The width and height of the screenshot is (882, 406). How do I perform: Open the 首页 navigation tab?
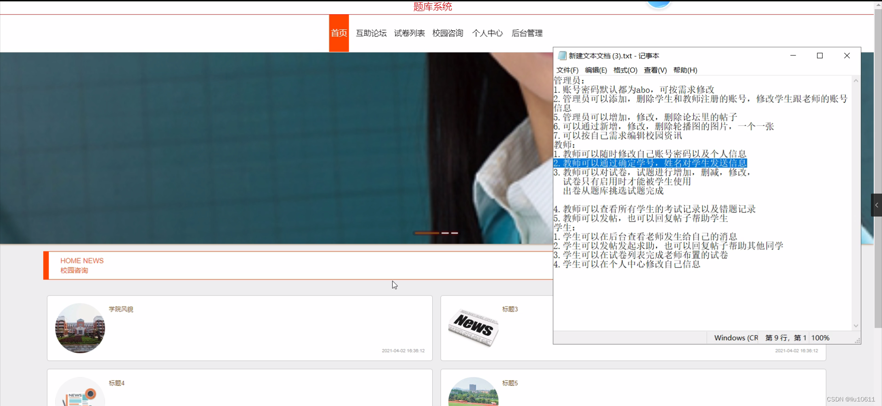[339, 33]
